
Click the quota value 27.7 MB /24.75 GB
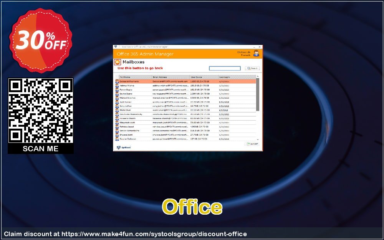pyautogui.click(x=199, y=135)
